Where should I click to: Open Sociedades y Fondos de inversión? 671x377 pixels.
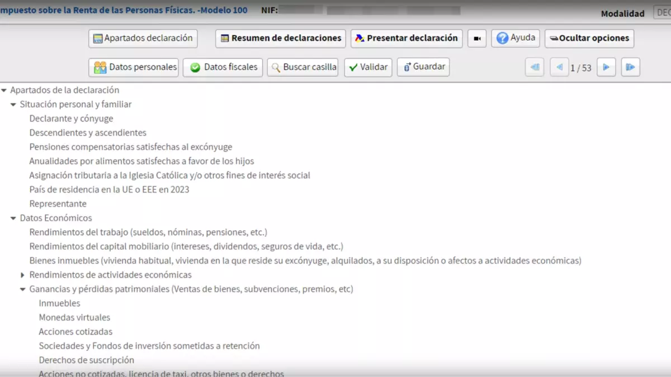tap(149, 346)
